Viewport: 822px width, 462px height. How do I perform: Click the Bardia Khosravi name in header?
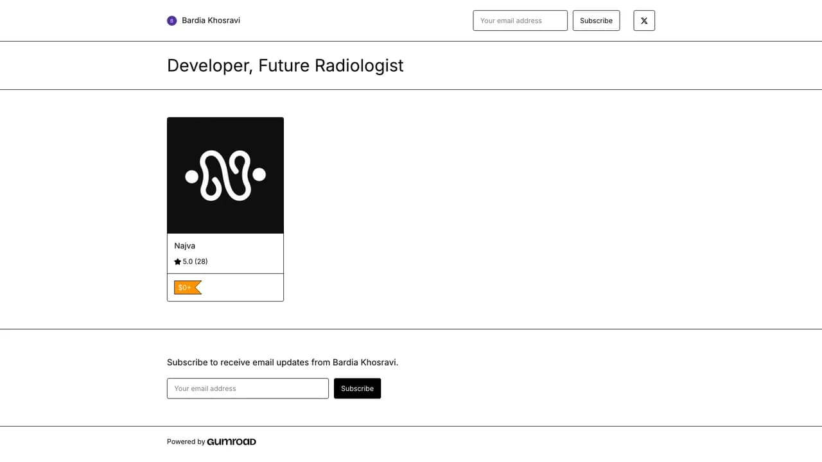point(211,21)
